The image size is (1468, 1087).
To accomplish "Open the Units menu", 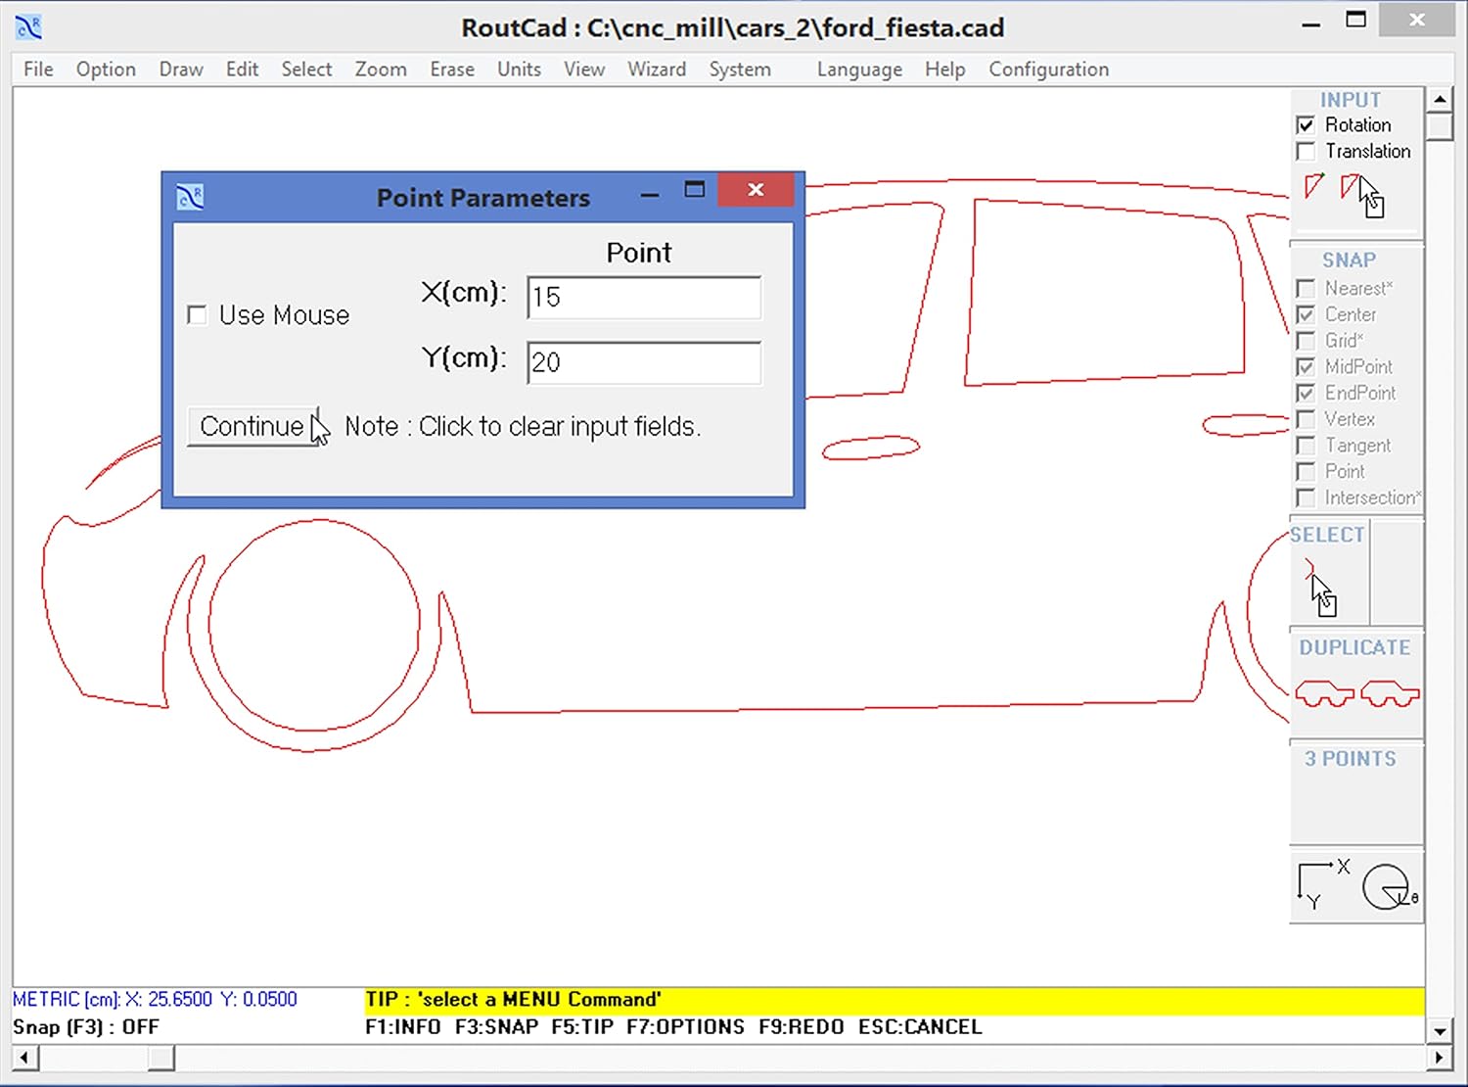I will point(519,69).
